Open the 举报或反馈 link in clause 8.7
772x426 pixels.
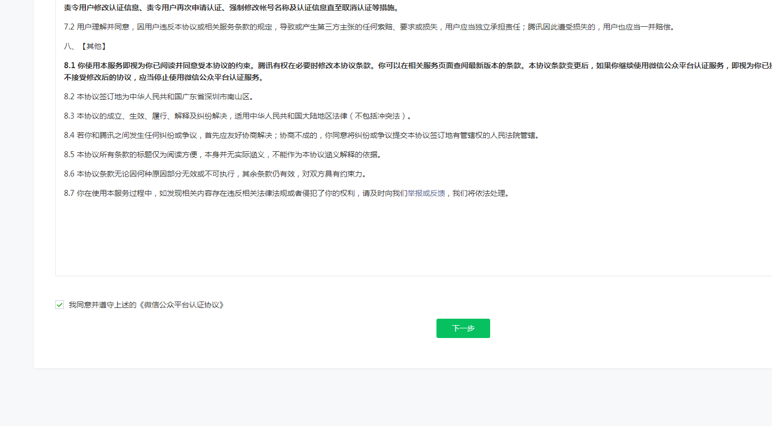(x=426, y=193)
